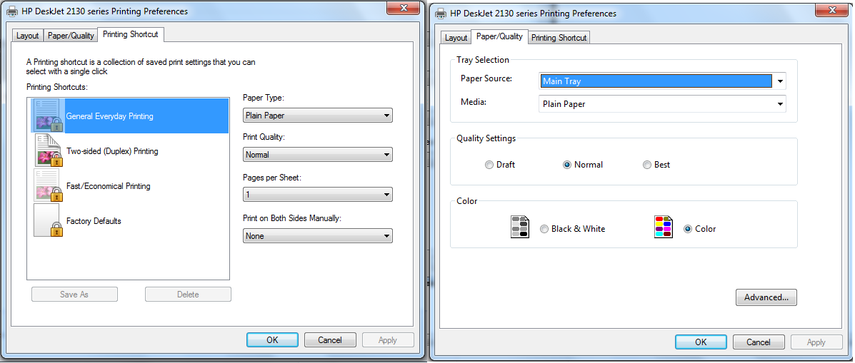Choose Black & White printing option
This screenshot has height=363, width=855.
(544, 229)
